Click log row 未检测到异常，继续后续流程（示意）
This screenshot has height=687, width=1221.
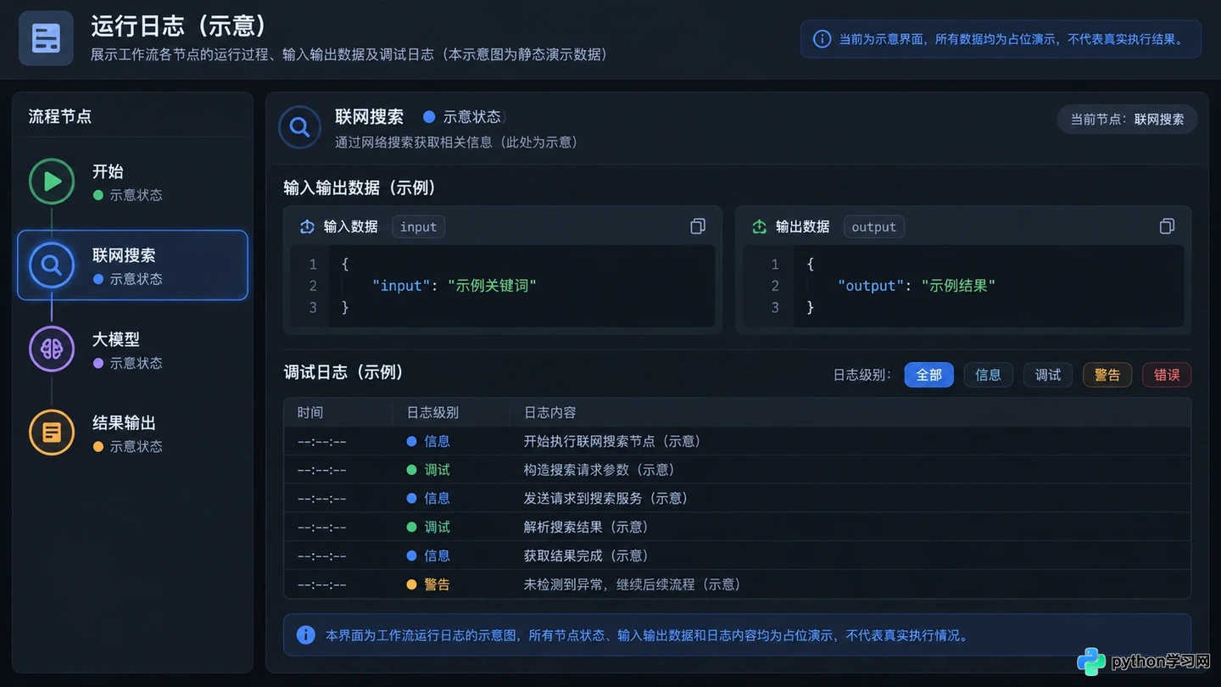pyautogui.click(x=737, y=584)
